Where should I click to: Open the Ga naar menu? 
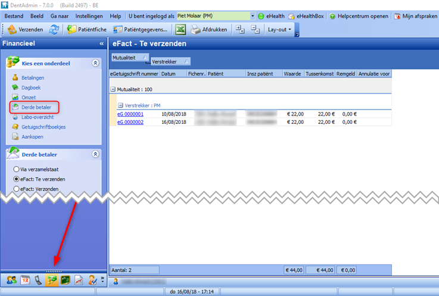pos(60,16)
